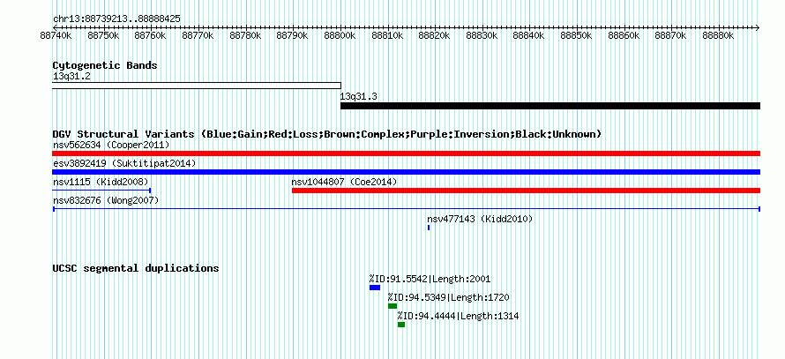Select the thin nsv1115 Kidd2008 variant line

[x=101, y=191]
